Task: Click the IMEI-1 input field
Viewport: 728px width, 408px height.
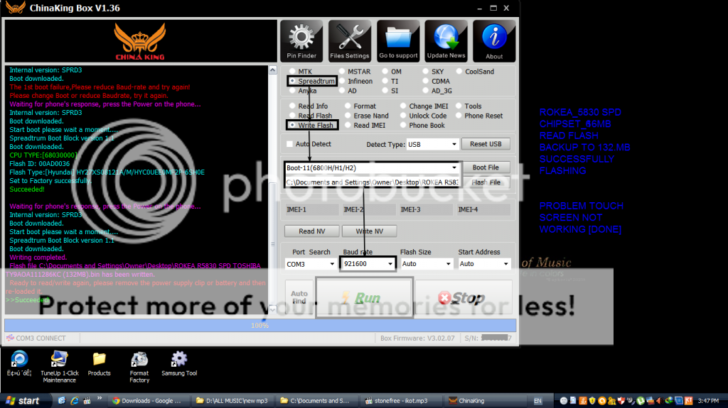Action: pyautogui.click(x=311, y=209)
